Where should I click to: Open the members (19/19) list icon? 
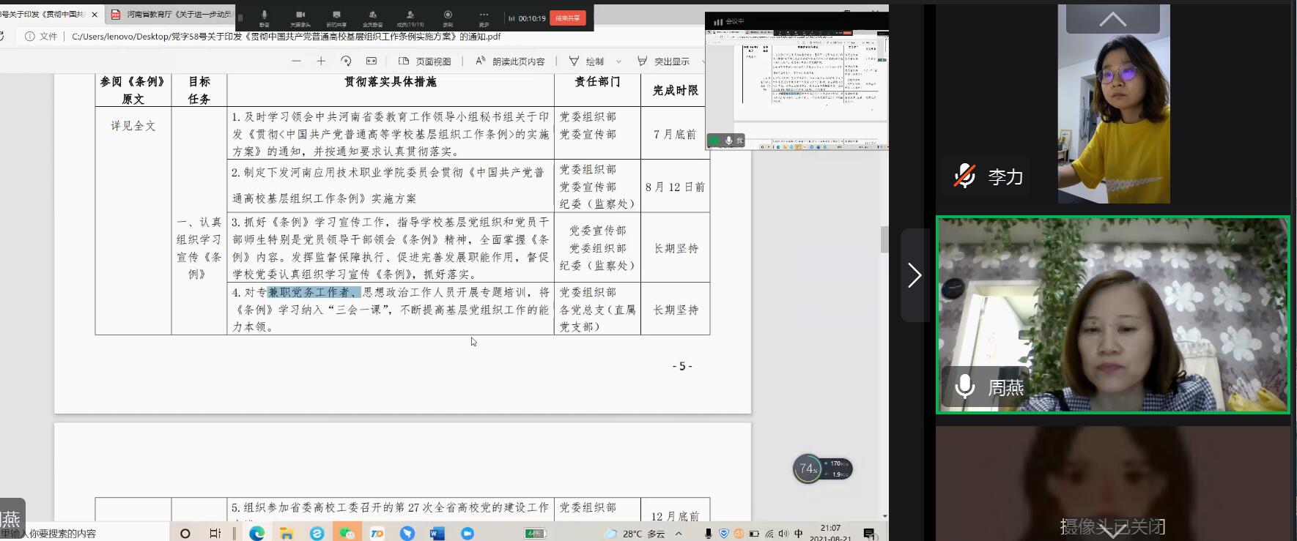[x=410, y=18]
